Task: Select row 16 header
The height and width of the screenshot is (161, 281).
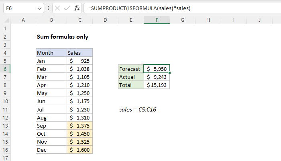Action: 5,150
